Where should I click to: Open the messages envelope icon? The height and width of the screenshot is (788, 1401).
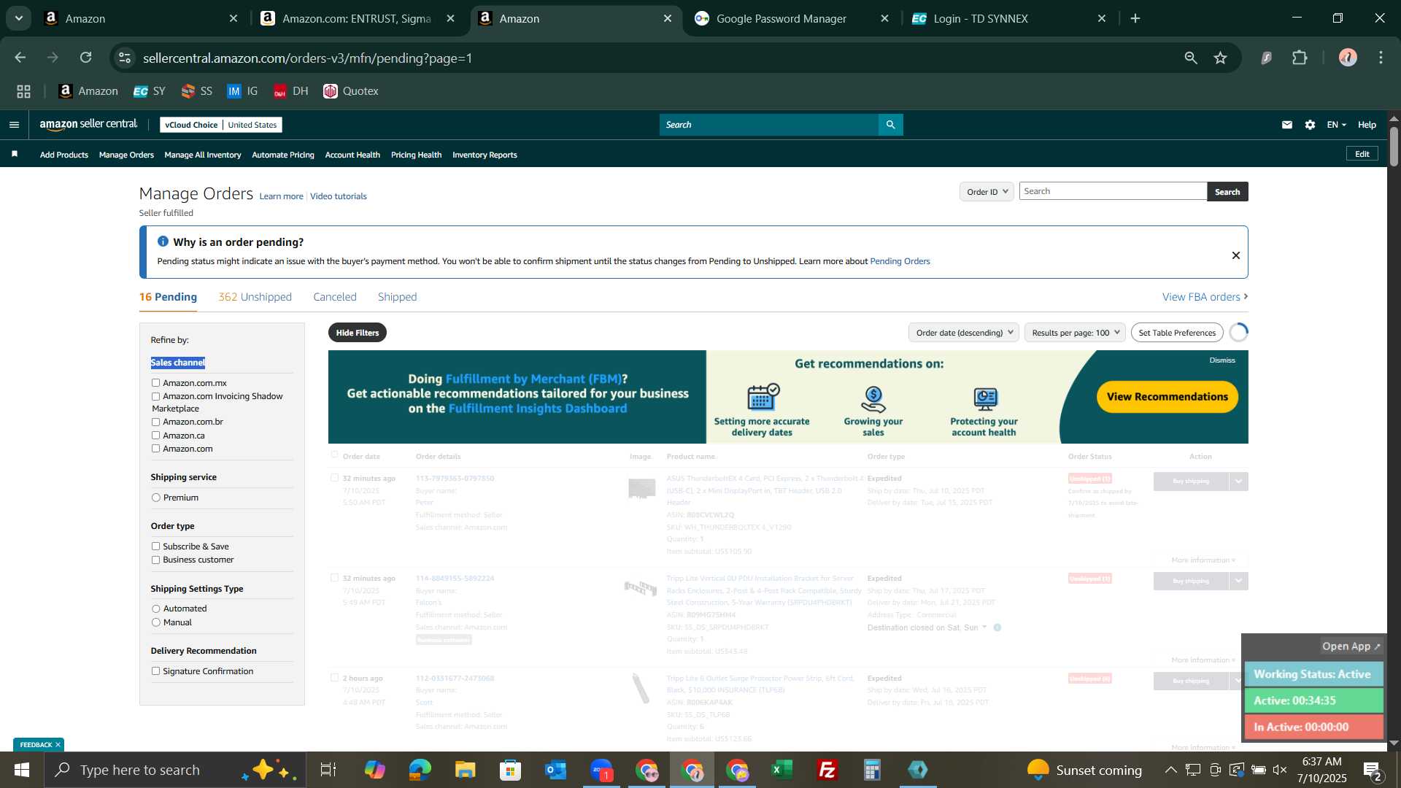[1287, 125]
